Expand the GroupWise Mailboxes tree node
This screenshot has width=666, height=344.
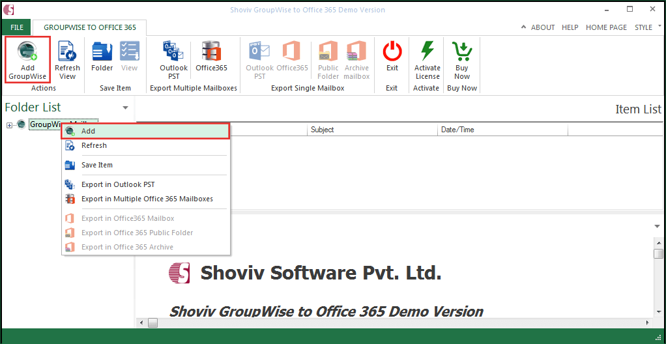(x=9, y=125)
